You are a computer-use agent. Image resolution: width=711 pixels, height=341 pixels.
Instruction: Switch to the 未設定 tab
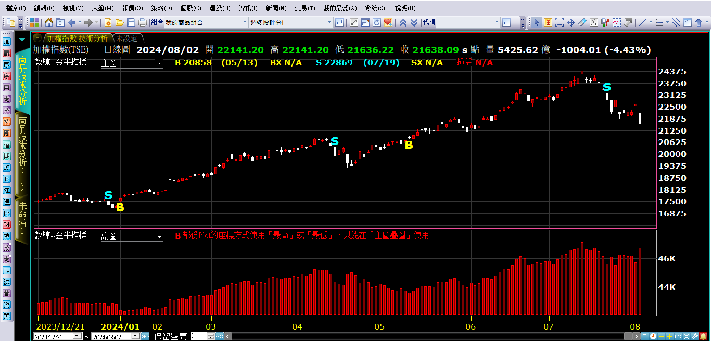click(x=126, y=38)
